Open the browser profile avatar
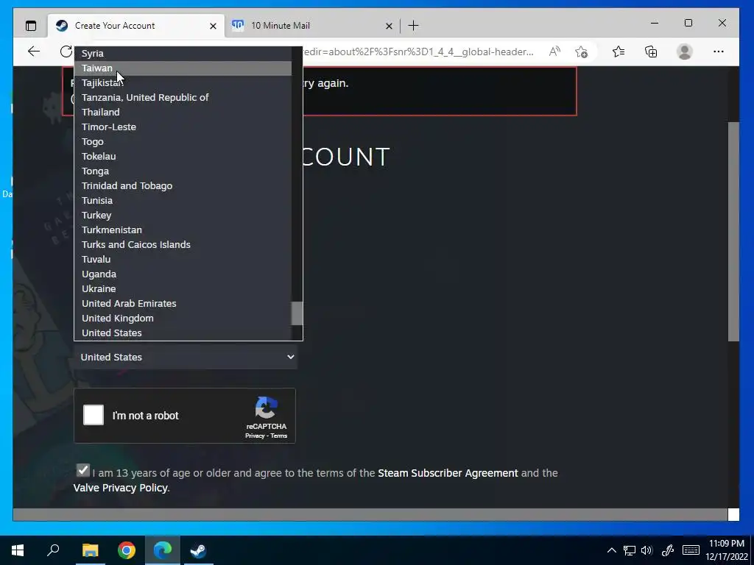 (x=684, y=51)
